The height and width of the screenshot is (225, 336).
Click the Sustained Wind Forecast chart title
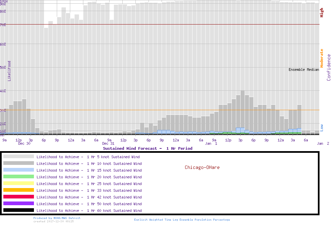pos(148,148)
